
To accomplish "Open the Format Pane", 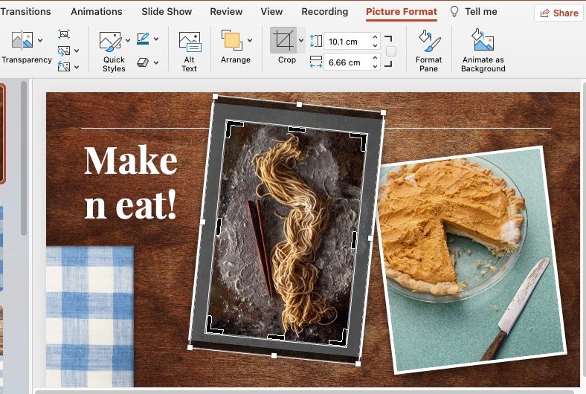I will pos(428,50).
